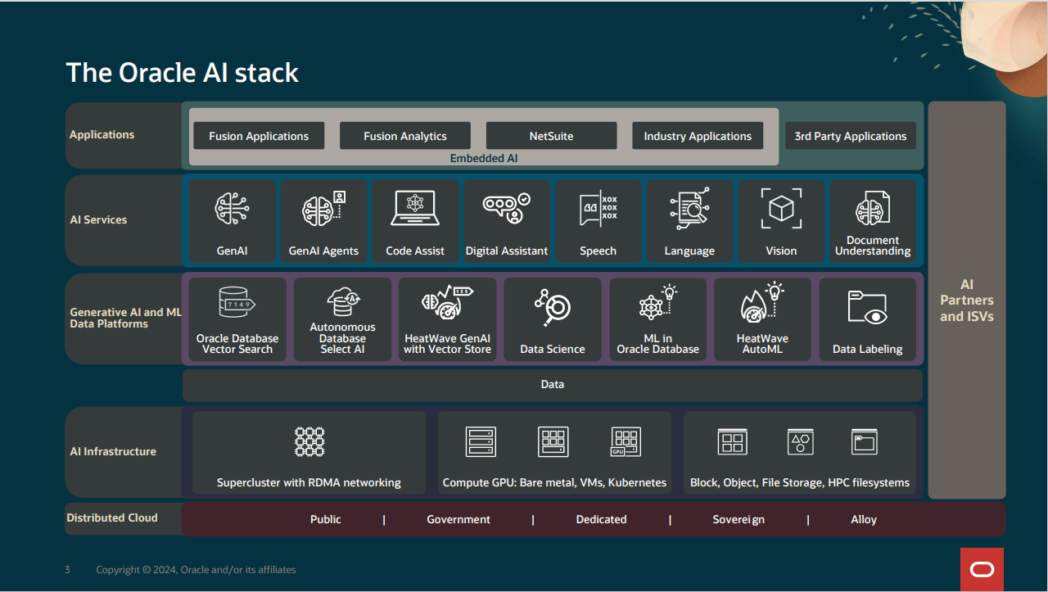Select the Fusion Applications box
Image resolution: width=1048 pixels, height=592 pixels.
[x=259, y=136]
